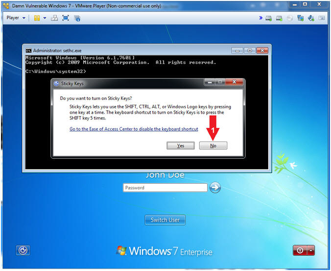Expand the hidden devices chevron in toolbar
Viewport: 331px width, 271px height.
(x=260, y=18)
